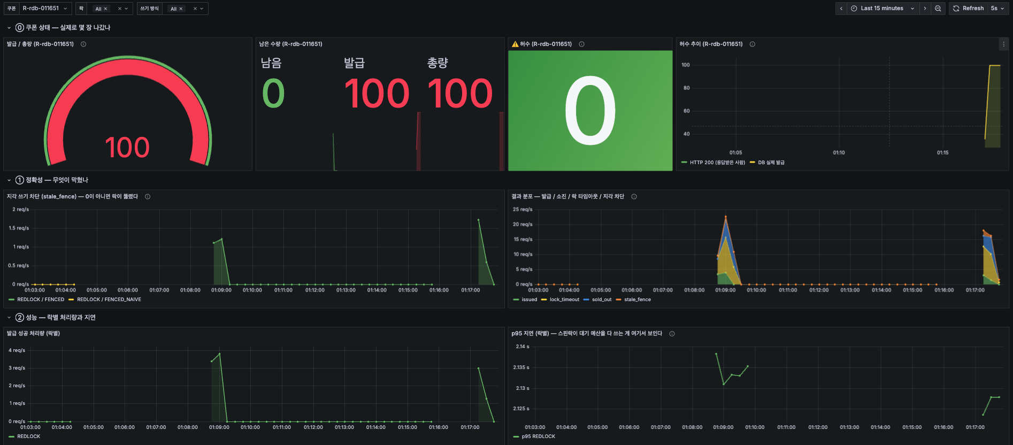Click green swatch for issued series
The width and height of the screenshot is (1013, 445).
pyautogui.click(x=516, y=300)
